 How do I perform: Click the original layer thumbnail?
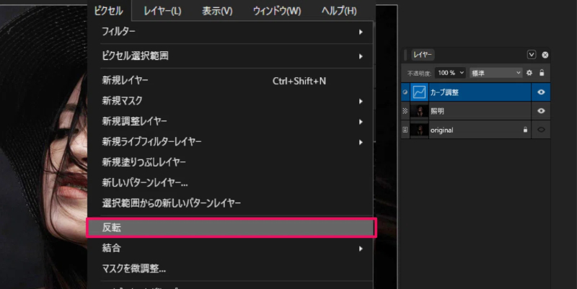coord(419,130)
